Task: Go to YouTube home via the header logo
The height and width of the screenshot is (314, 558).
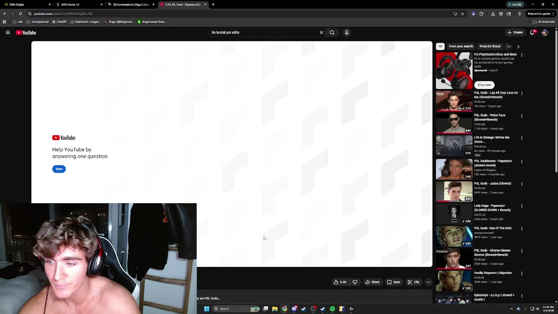Action: 26,32
